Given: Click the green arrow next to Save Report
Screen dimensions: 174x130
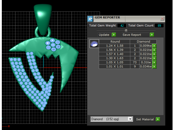Looking at the screenshot, I should [x=152, y=35].
